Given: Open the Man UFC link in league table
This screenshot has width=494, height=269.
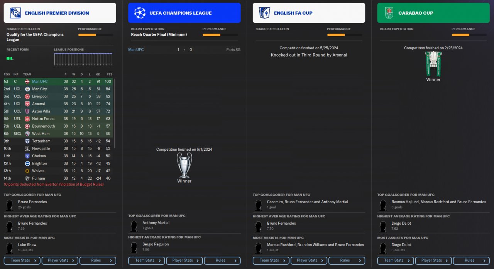Looking at the screenshot, I should [x=40, y=82].
